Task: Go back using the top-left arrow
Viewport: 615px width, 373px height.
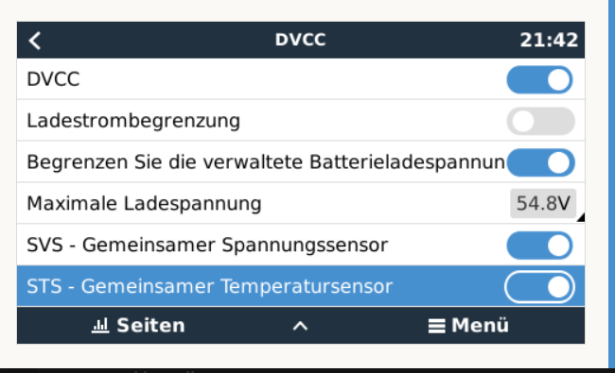Action: point(35,41)
